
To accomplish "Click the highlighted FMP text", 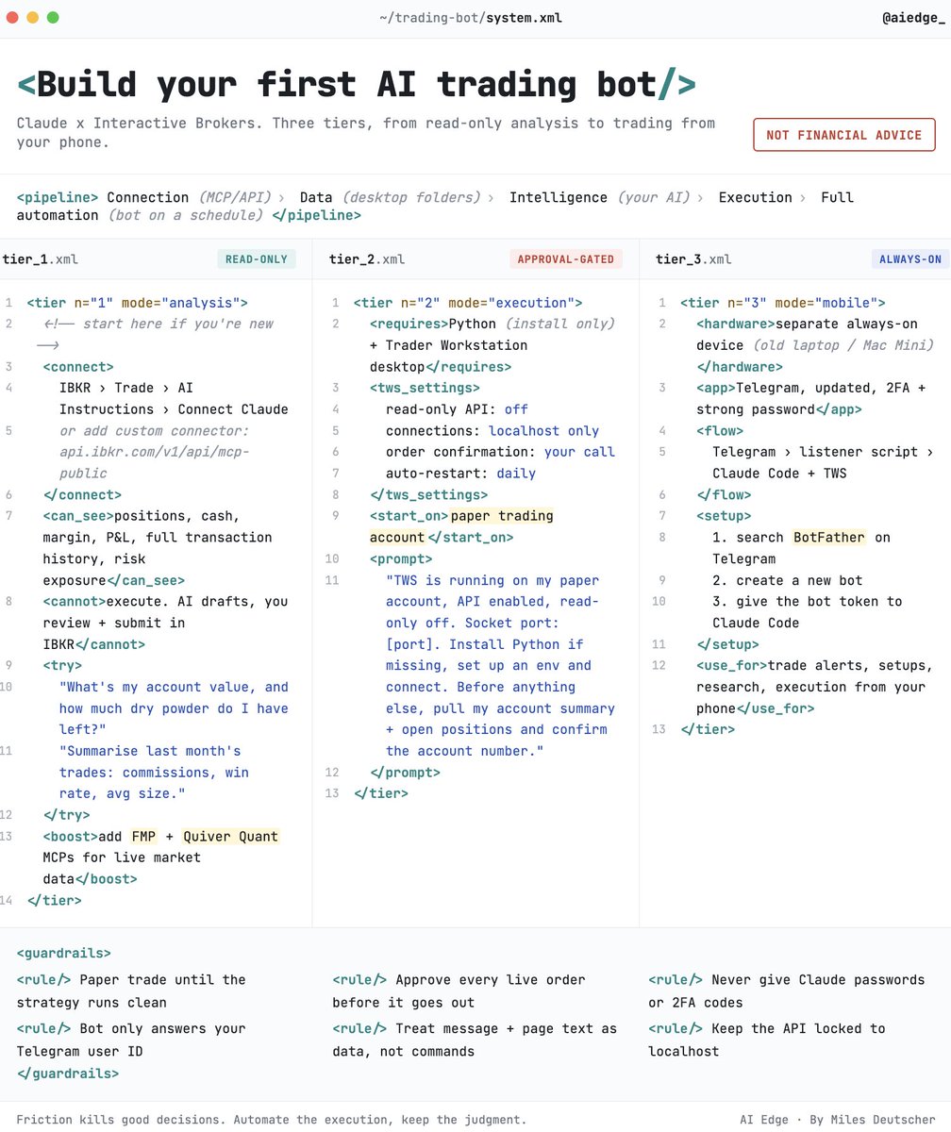I will (x=143, y=836).
